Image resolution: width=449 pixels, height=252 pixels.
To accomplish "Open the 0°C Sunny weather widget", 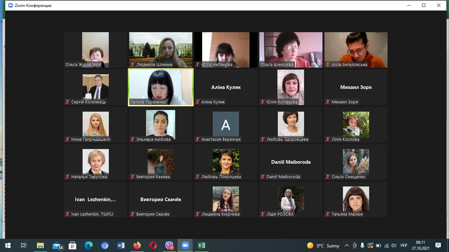I will click(323, 245).
